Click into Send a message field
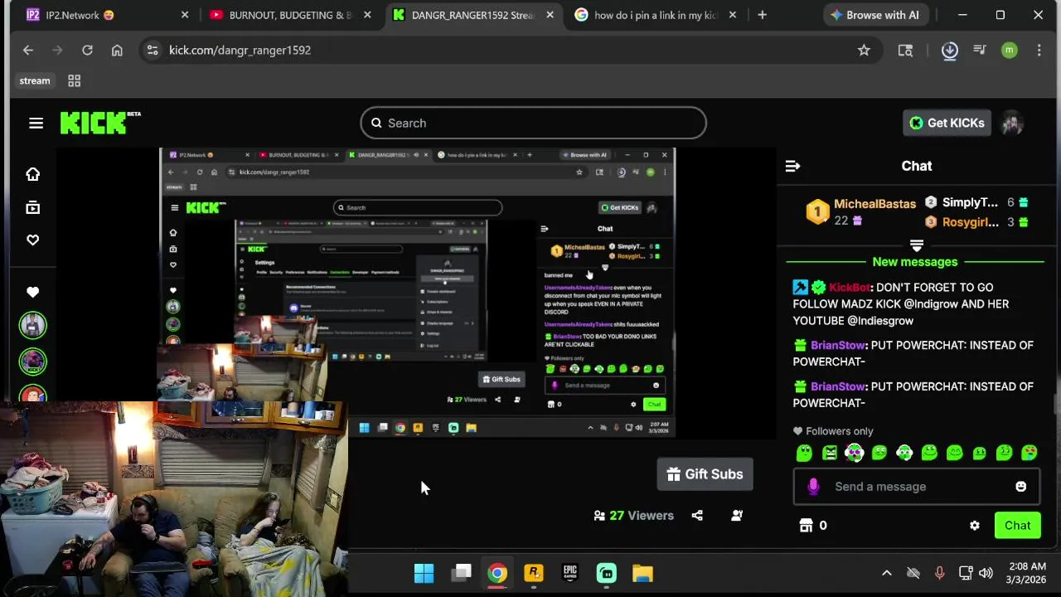The height and width of the screenshot is (597, 1061). (x=916, y=487)
